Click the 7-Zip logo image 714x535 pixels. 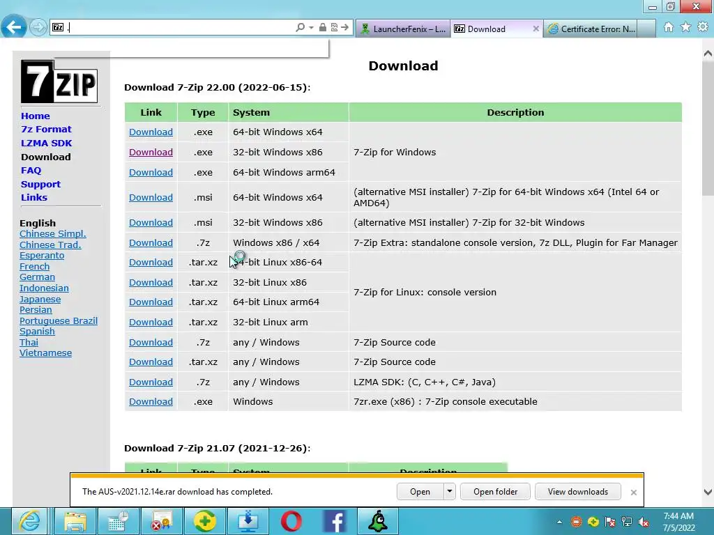click(x=59, y=82)
